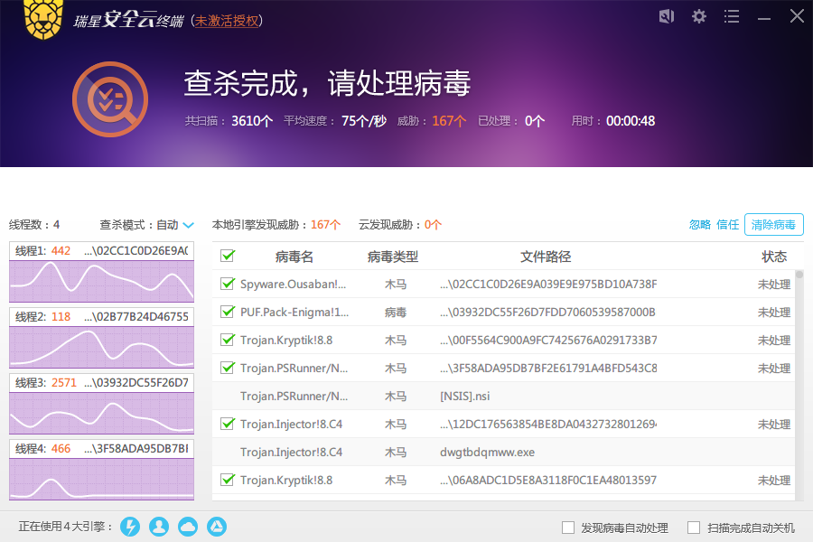Click the 忽略 link

coord(700,225)
